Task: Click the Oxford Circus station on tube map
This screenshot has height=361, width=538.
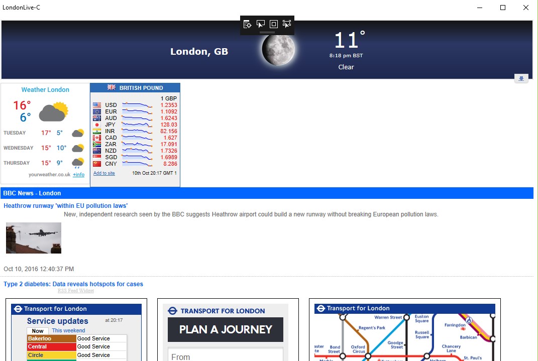Action: pos(368,356)
